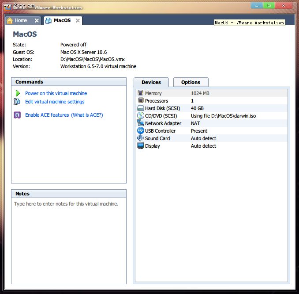Viewport: 299px width, 294px height.
Task: Maximize the VMware Workstation window
Action: pos(269,6)
